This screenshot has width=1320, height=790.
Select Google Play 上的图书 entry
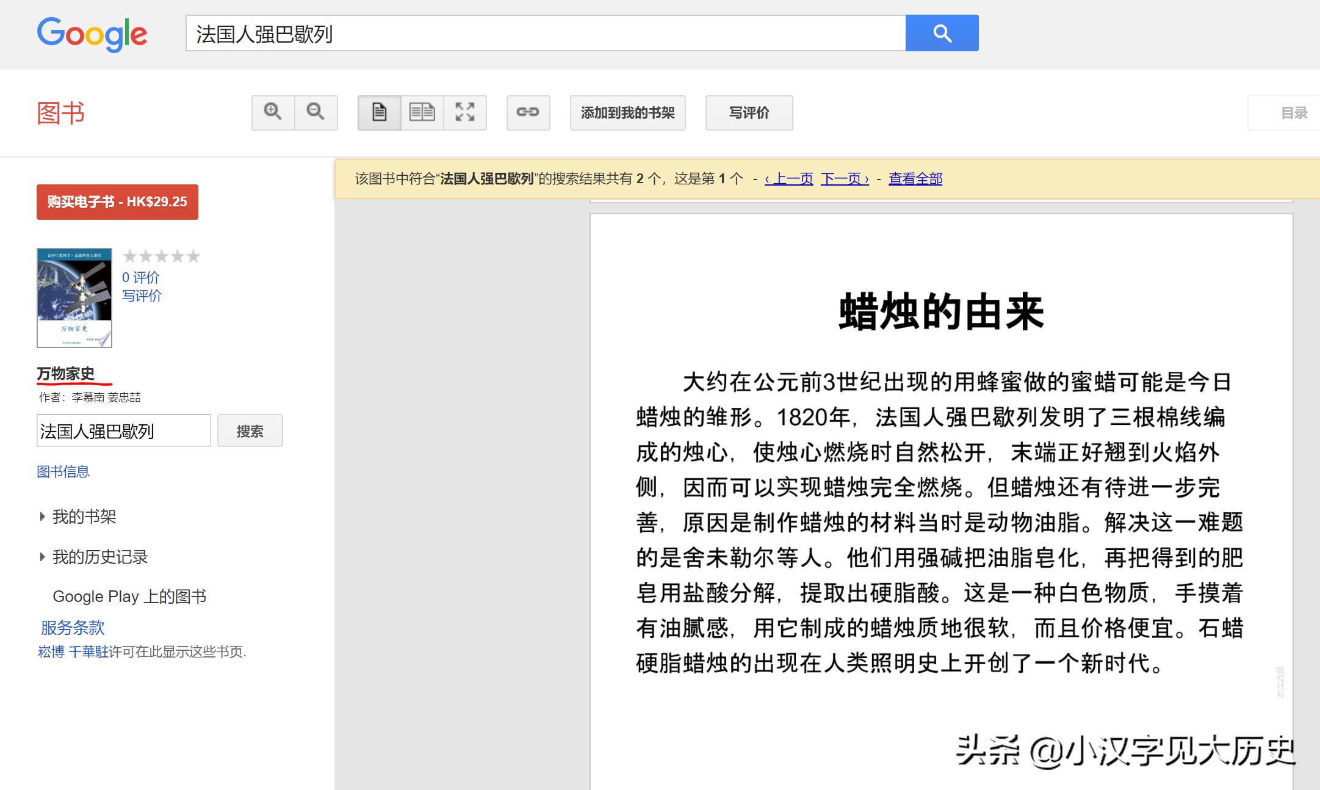tap(131, 596)
